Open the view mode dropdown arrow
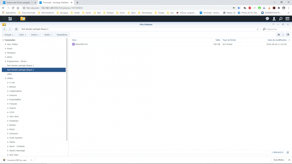The height and width of the screenshot is (164, 292). point(283,35)
